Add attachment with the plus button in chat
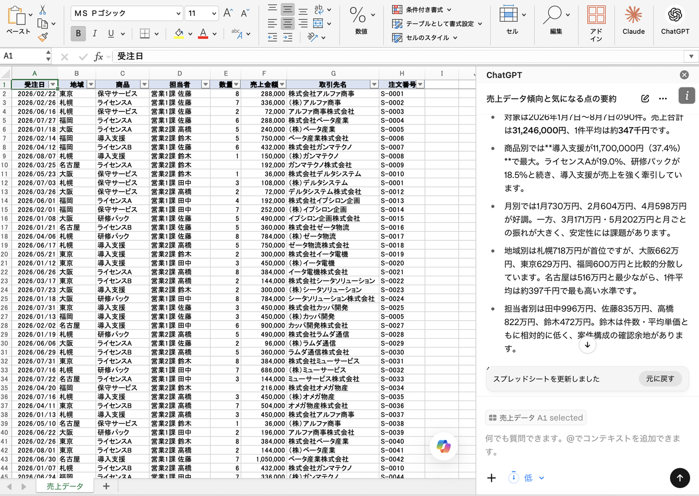Viewport: 699px width, 496px height. coord(492,478)
